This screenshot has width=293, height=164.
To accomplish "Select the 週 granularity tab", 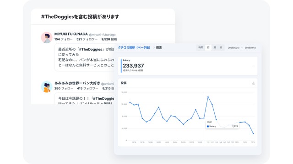I will click(x=215, y=47).
